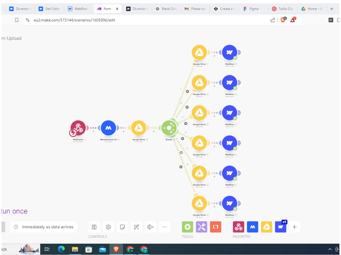Viewport: 341px width, 255px height.
Task: Open the orange Text parser tool
Action: (216, 227)
